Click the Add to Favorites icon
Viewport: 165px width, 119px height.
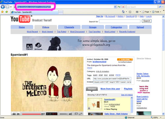(x=7, y=12)
